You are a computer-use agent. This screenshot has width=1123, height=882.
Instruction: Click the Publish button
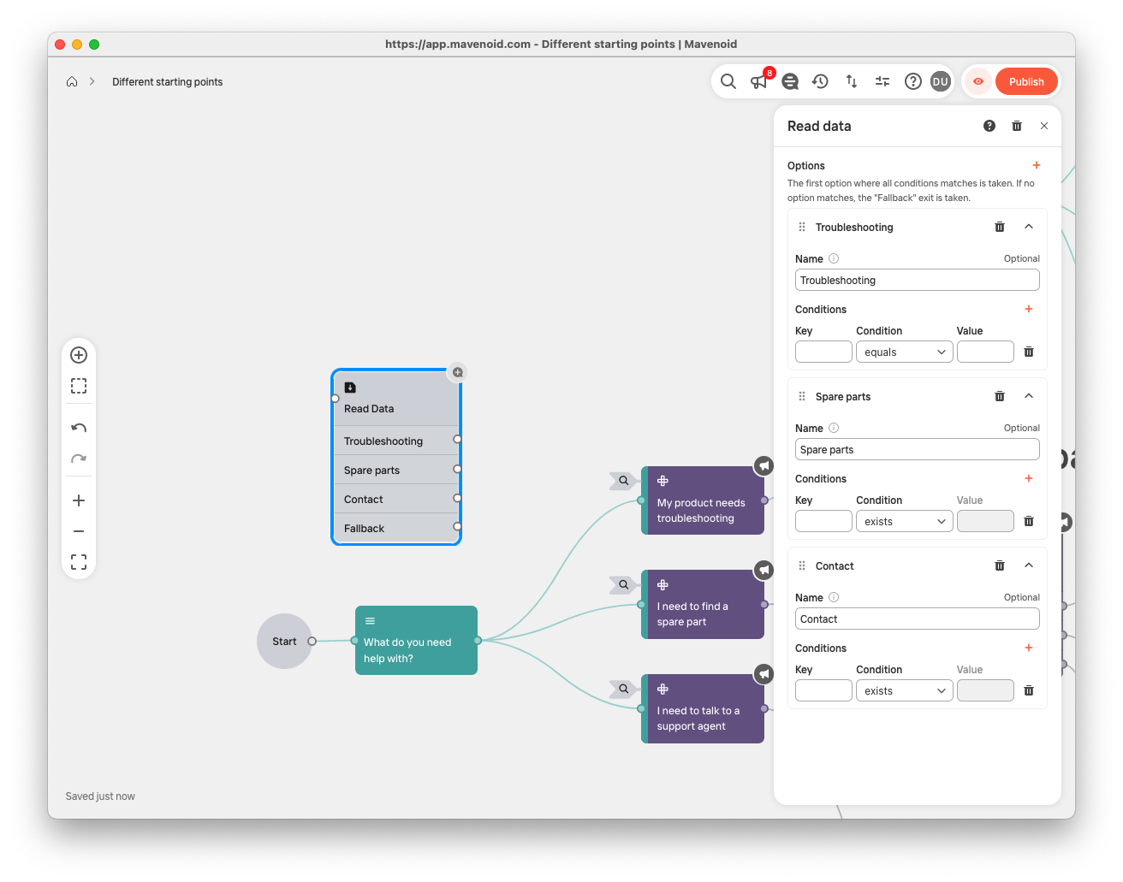1026,81
